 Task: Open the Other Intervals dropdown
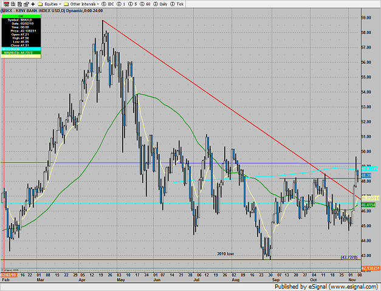(x=81, y=4)
